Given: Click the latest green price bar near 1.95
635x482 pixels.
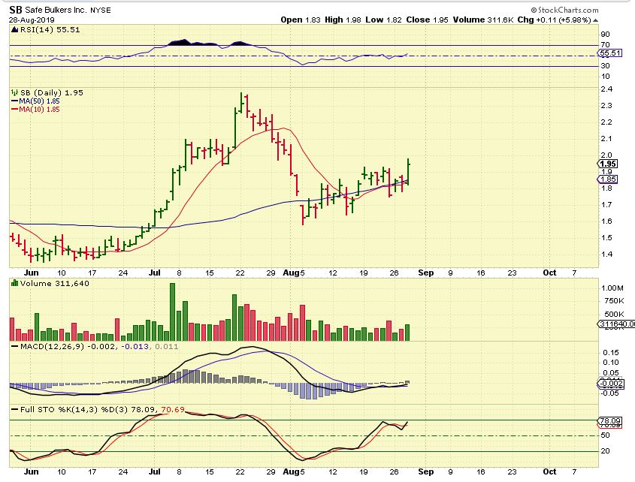Looking at the screenshot, I should 408,172.
